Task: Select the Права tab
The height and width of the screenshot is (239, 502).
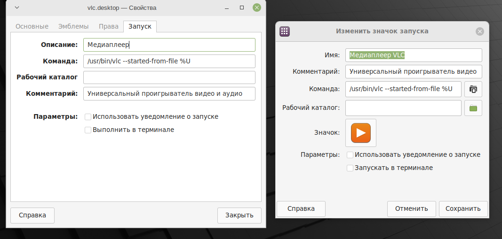Action: [x=108, y=26]
